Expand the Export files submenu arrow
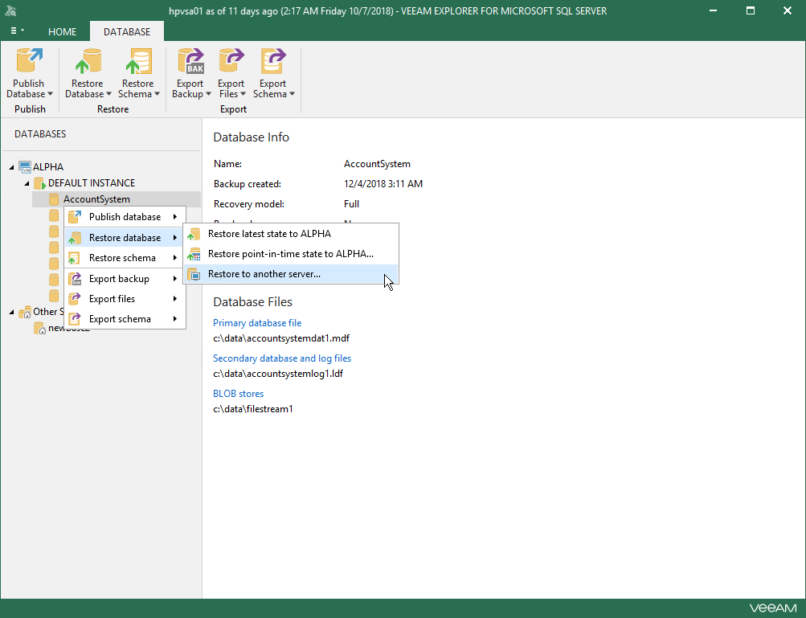The height and width of the screenshot is (618, 806). click(175, 299)
